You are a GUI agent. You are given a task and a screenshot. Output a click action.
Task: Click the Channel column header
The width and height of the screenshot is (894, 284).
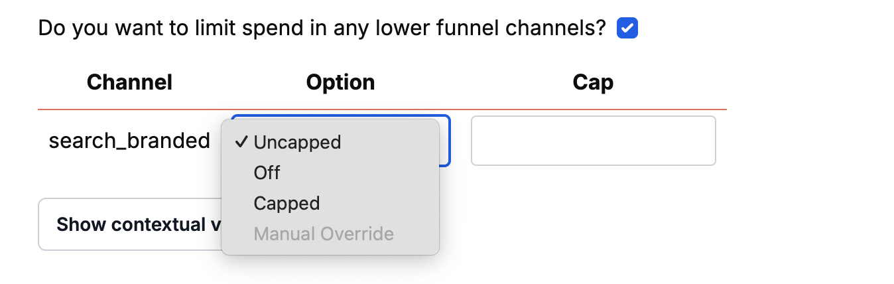click(129, 82)
